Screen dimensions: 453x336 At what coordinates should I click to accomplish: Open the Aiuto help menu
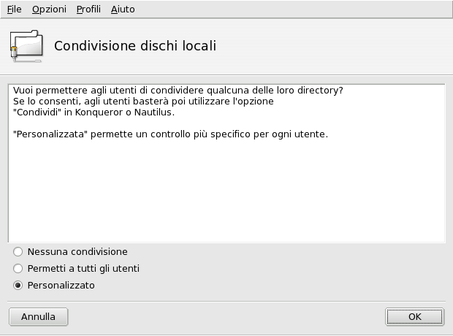(123, 9)
